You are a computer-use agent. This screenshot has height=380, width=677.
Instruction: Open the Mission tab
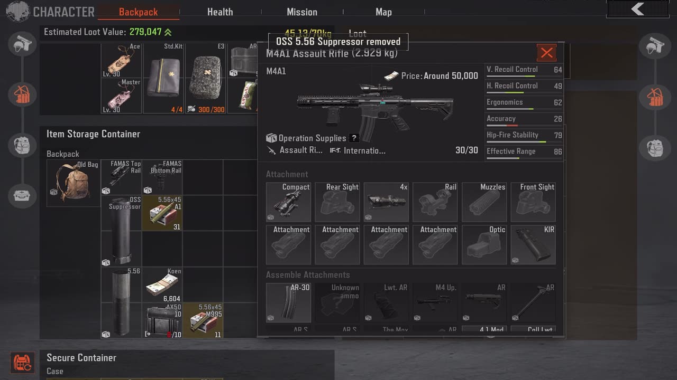pyautogui.click(x=302, y=12)
